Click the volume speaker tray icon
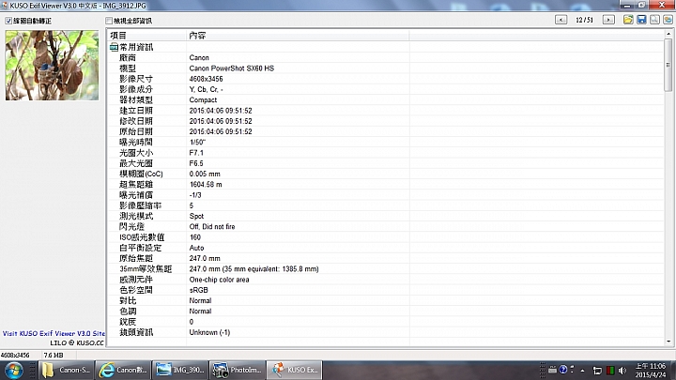 (x=622, y=371)
